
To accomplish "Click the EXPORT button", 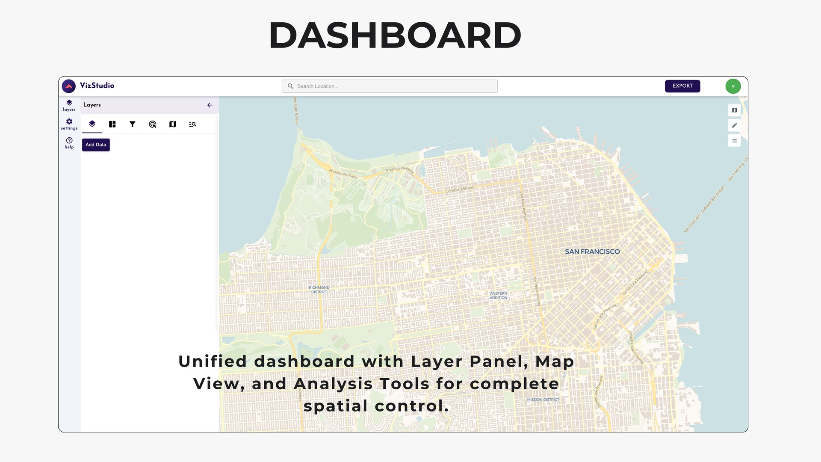I will [682, 86].
